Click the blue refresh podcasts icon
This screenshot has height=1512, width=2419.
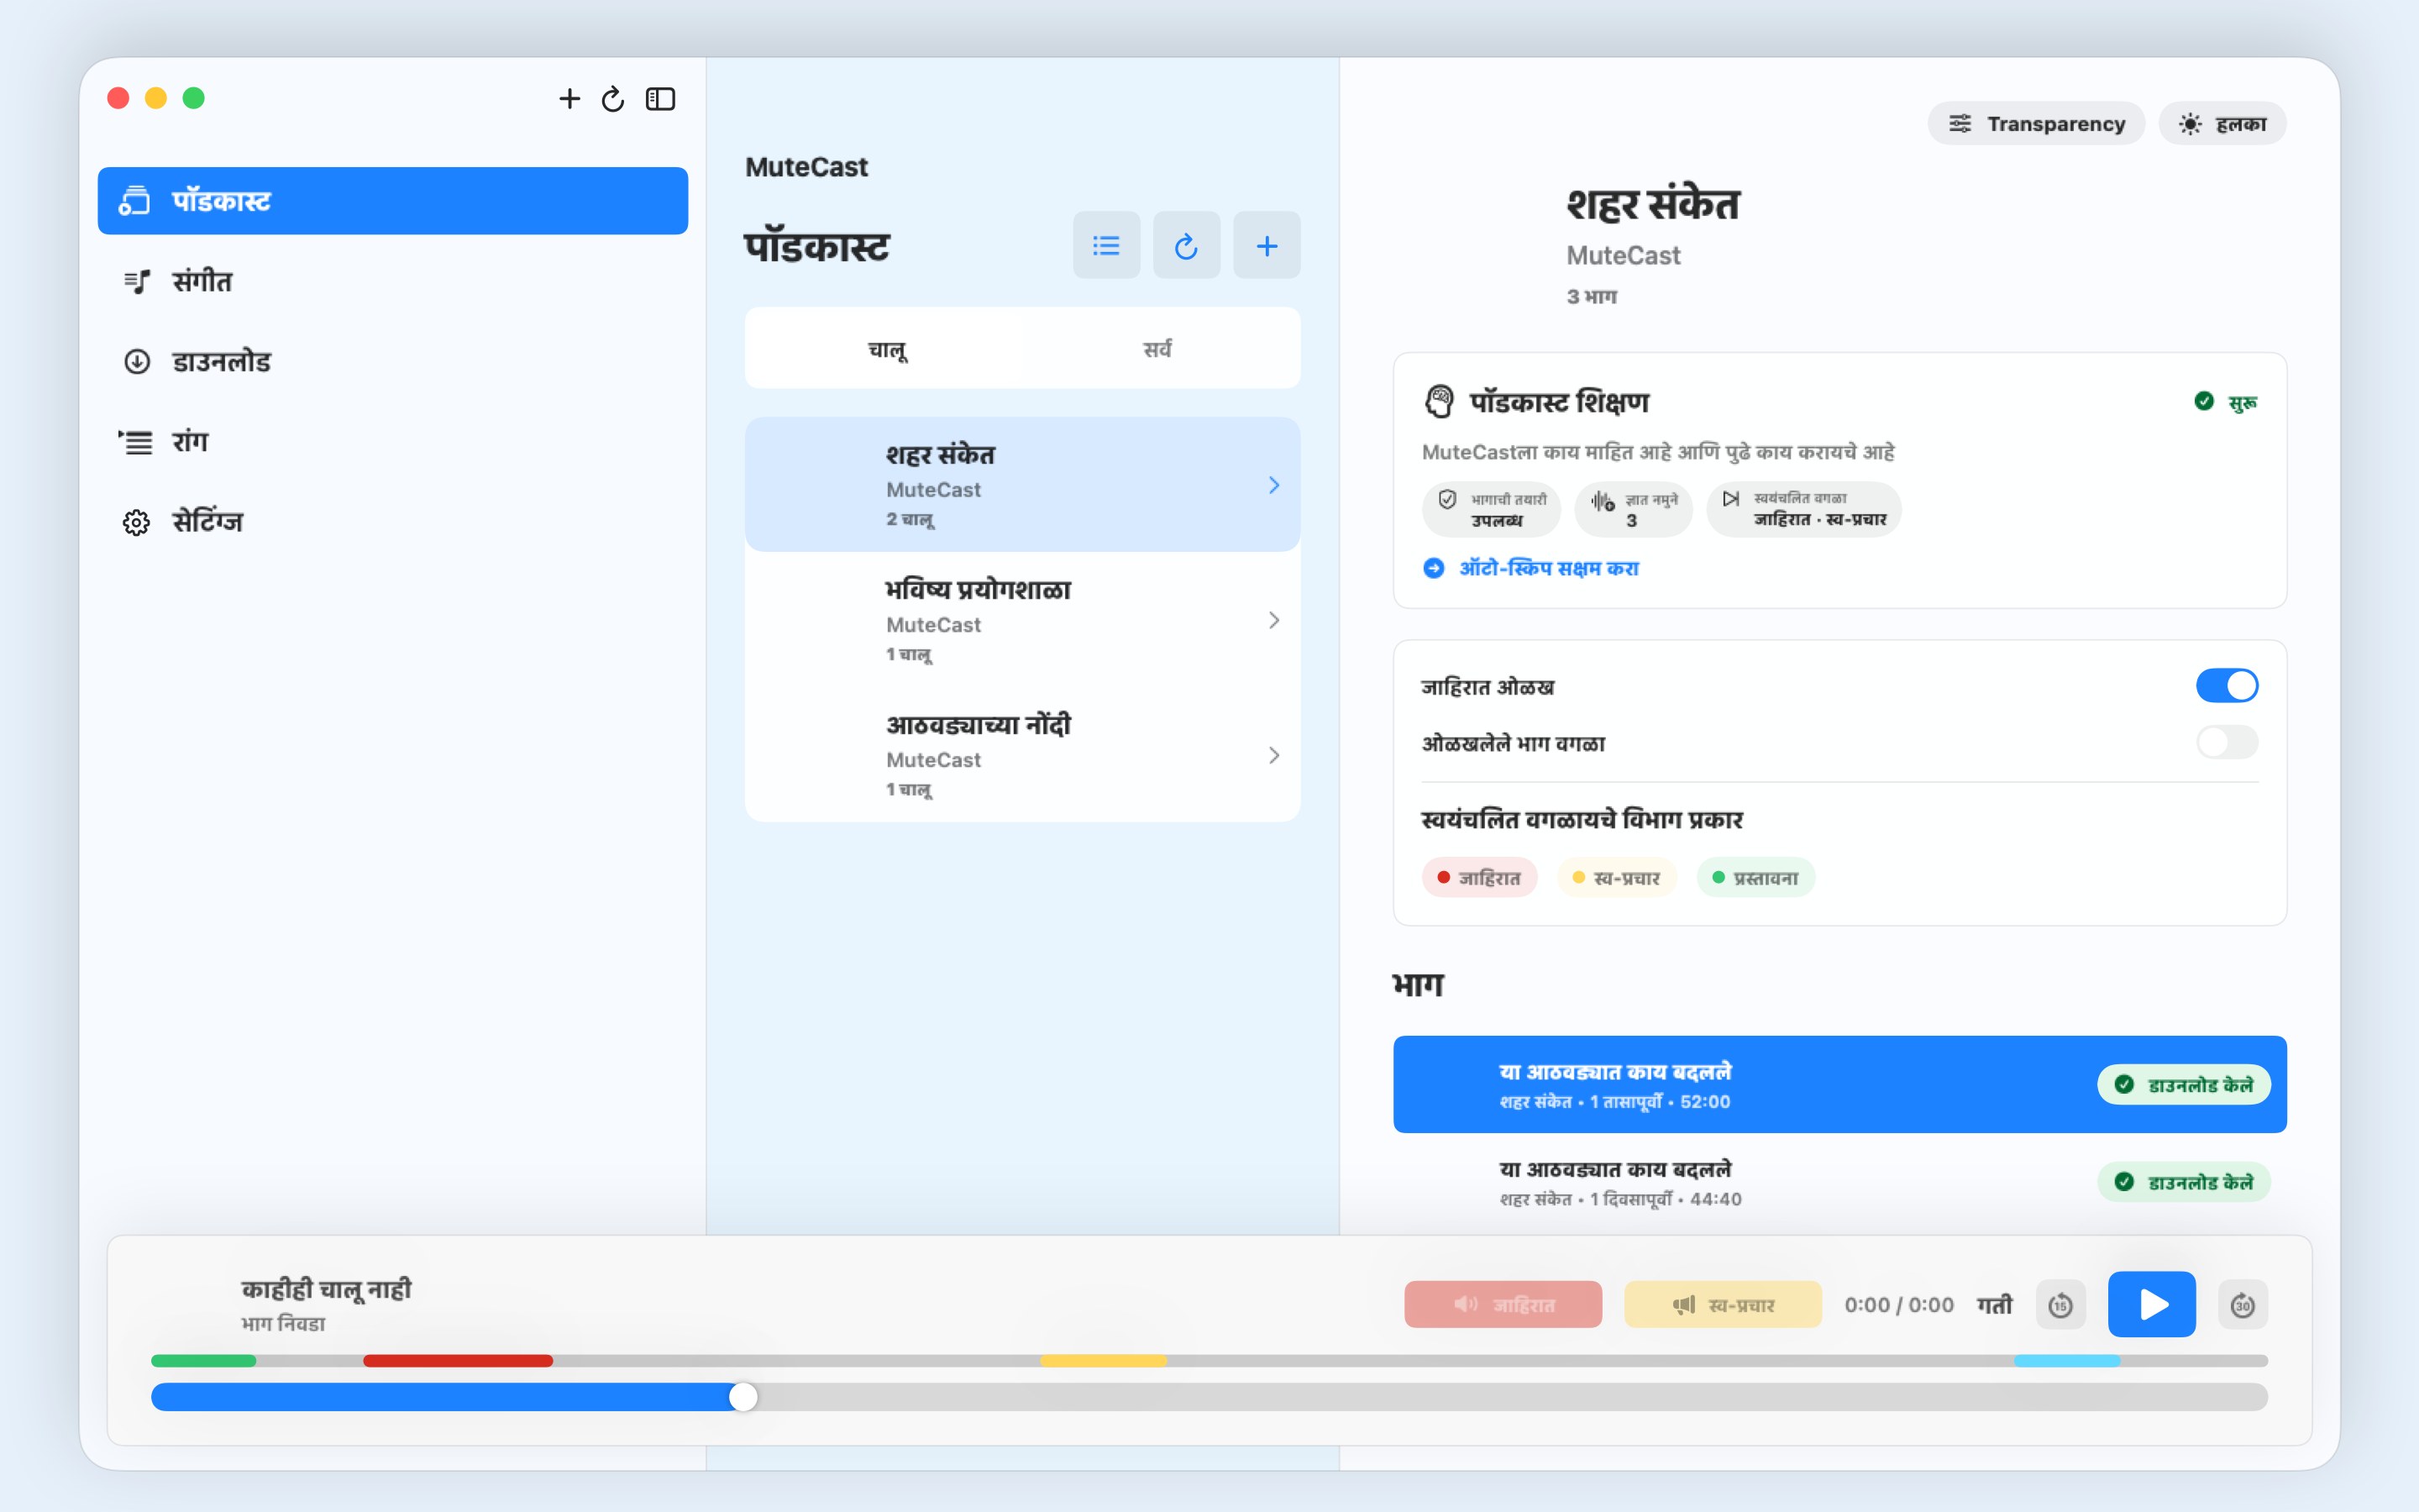point(1185,245)
